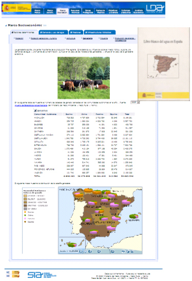Screen dimensions: 192x281
Task: Click the Libro blanco del agua book cover
Action: tap(164, 64)
